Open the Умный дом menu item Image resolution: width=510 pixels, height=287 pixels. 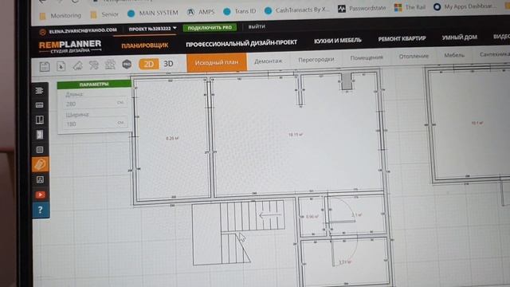(459, 37)
